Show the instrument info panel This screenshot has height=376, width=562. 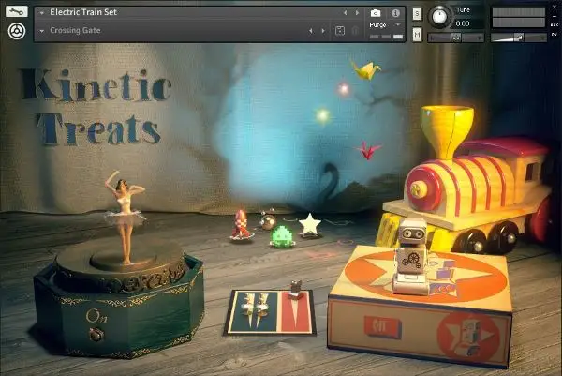click(x=395, y=13)
